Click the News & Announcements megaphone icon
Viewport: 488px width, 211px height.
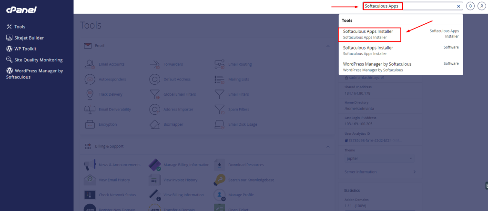[90, 165]
